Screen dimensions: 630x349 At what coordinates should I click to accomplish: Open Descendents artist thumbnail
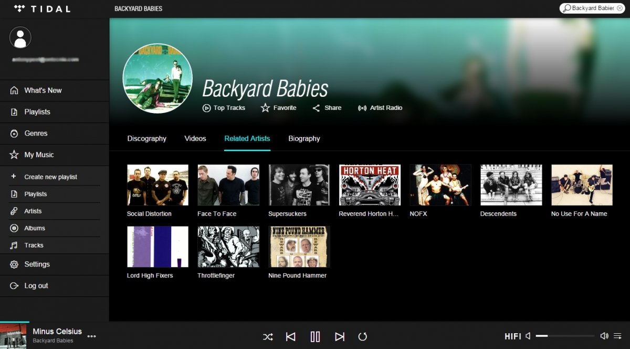(511, 185)
